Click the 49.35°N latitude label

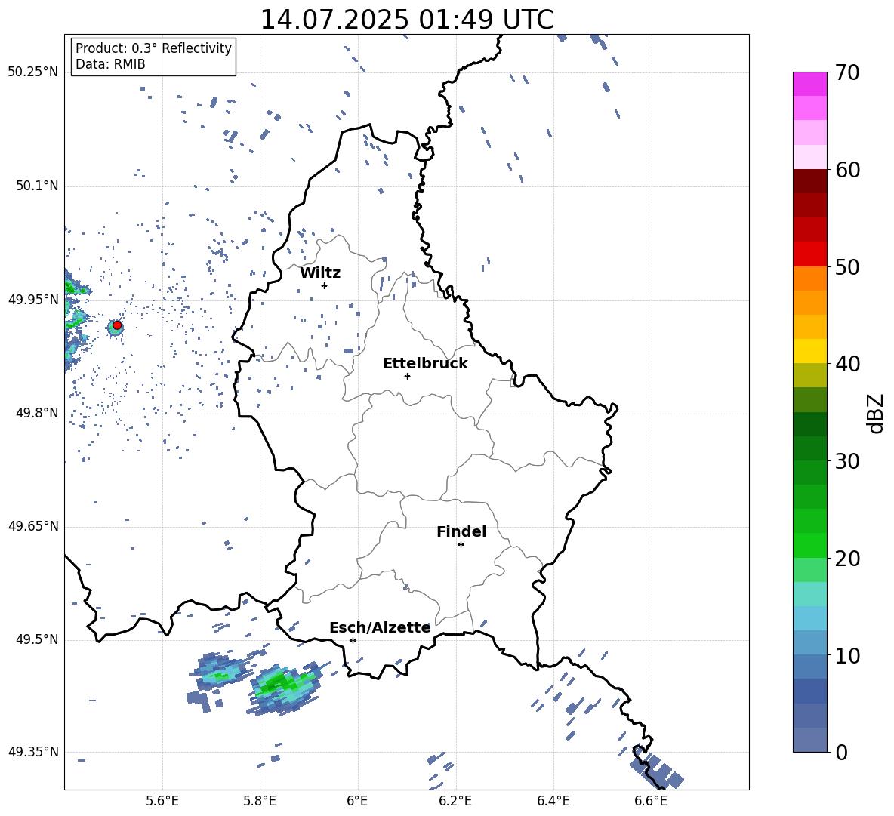33,752
